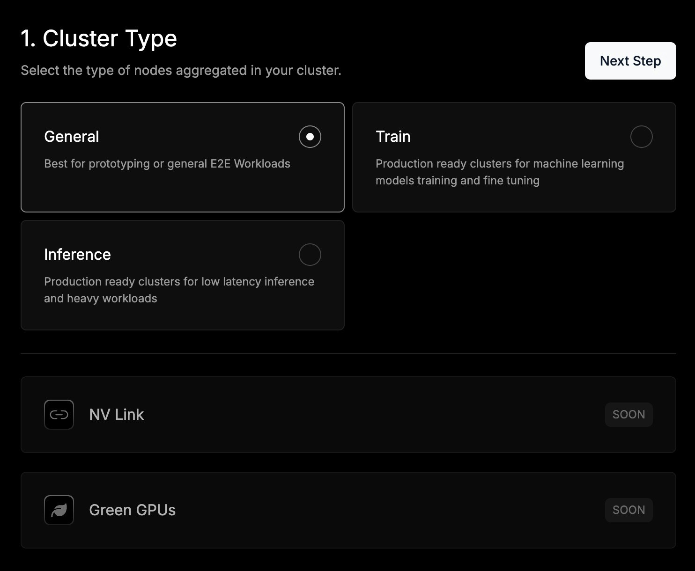Click the Green GPUs label text
This screenshot has height=571, width=695.
tap(133, 510)
